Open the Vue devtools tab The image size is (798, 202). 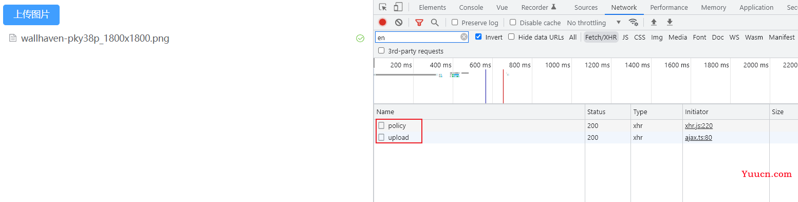pos(502,7)
